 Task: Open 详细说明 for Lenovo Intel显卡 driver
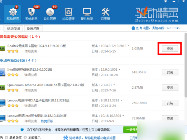point(31,121)
